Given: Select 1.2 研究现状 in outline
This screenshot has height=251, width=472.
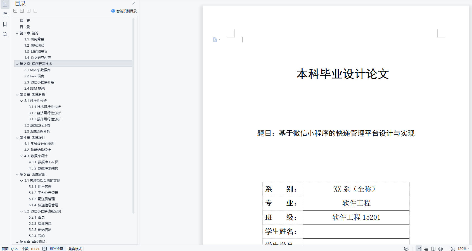Looking at the screenshot, I should click(x=34, y=46).
